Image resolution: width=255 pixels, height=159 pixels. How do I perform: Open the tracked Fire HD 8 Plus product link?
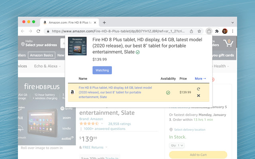(115, 92)
